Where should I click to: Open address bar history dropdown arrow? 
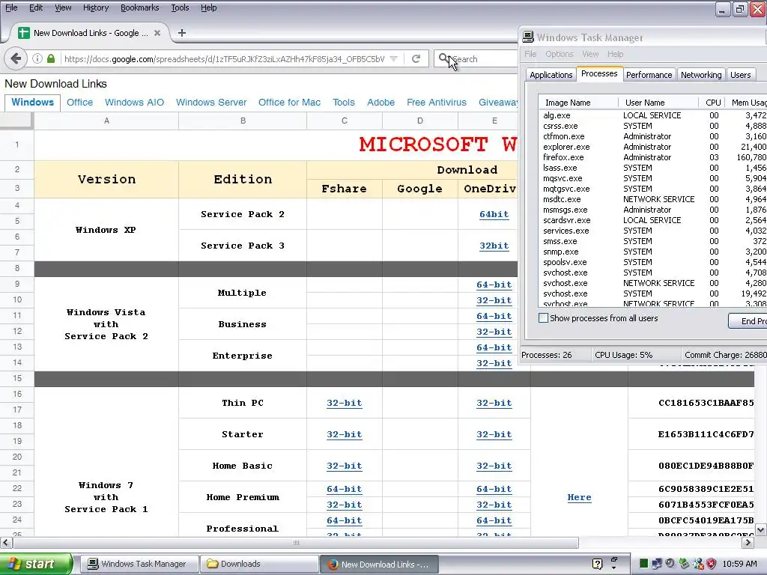(394, 58)
